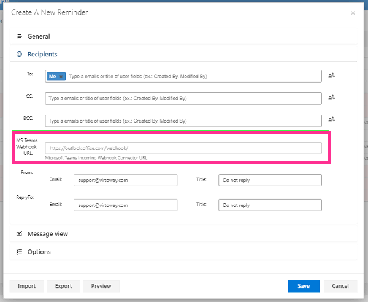Collapse the Recipients section
The image size is (368, 302).
coord(183,54)
